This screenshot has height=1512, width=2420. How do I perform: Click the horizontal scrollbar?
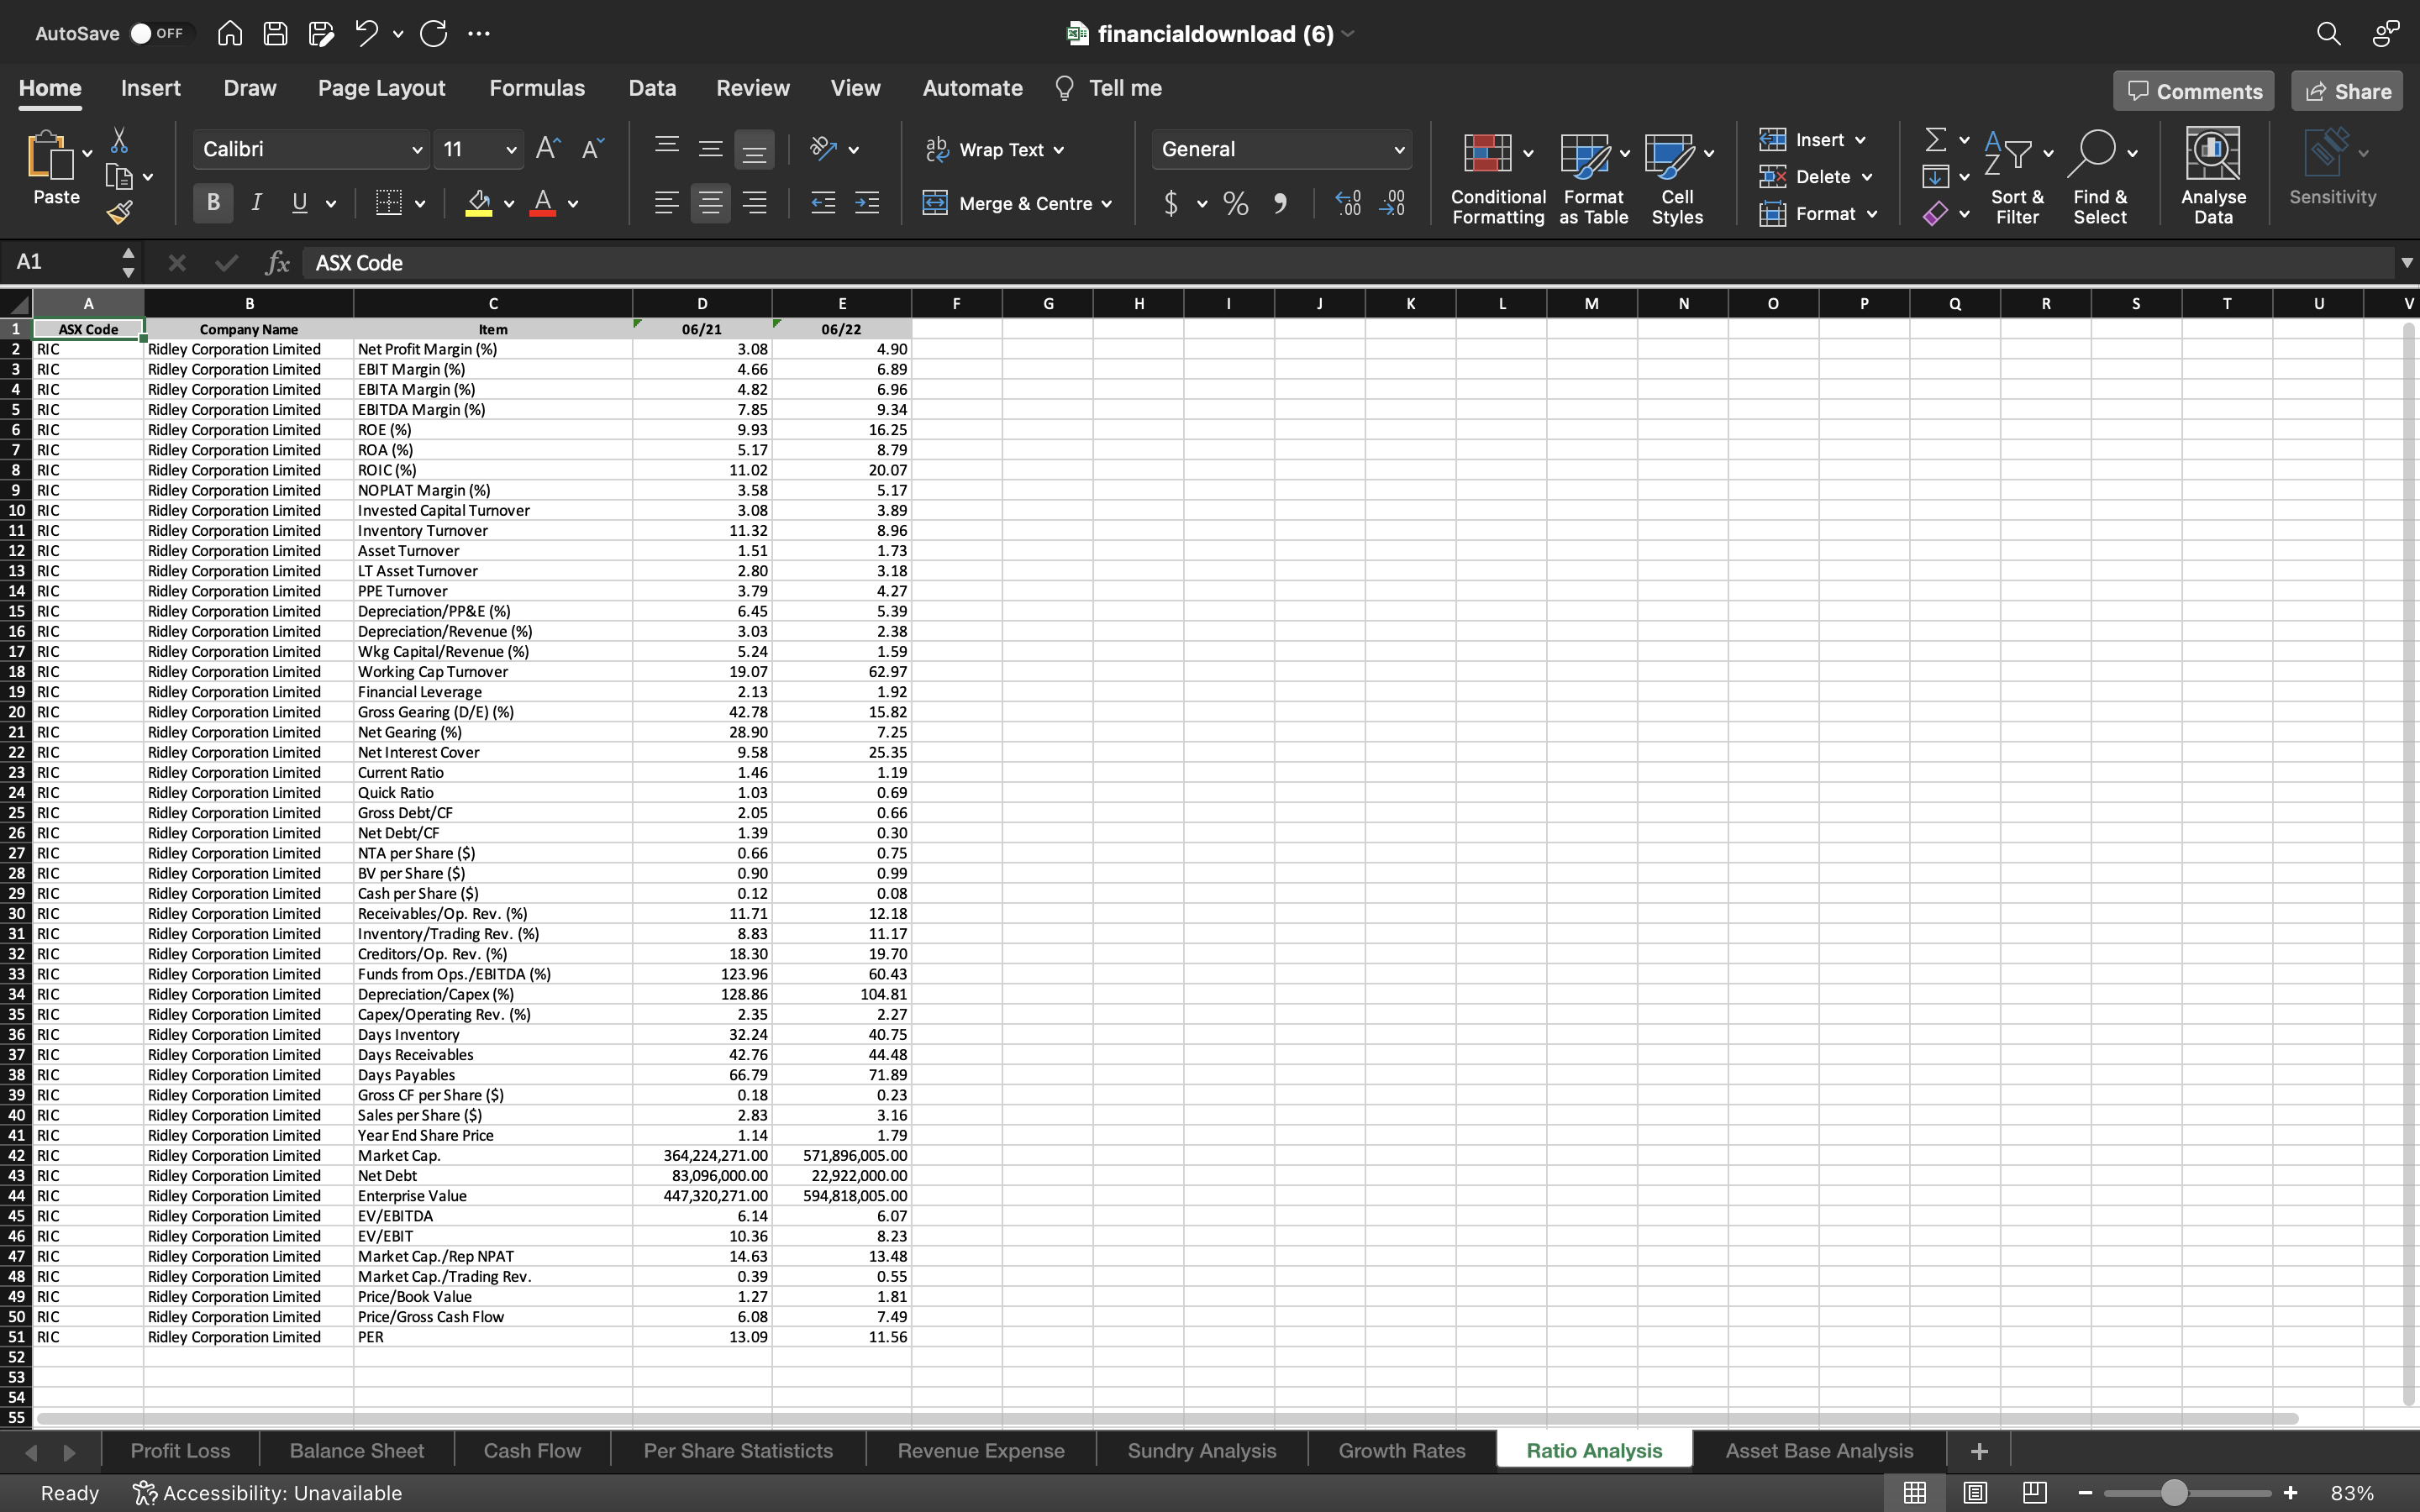click(x=1166, y=1418)
